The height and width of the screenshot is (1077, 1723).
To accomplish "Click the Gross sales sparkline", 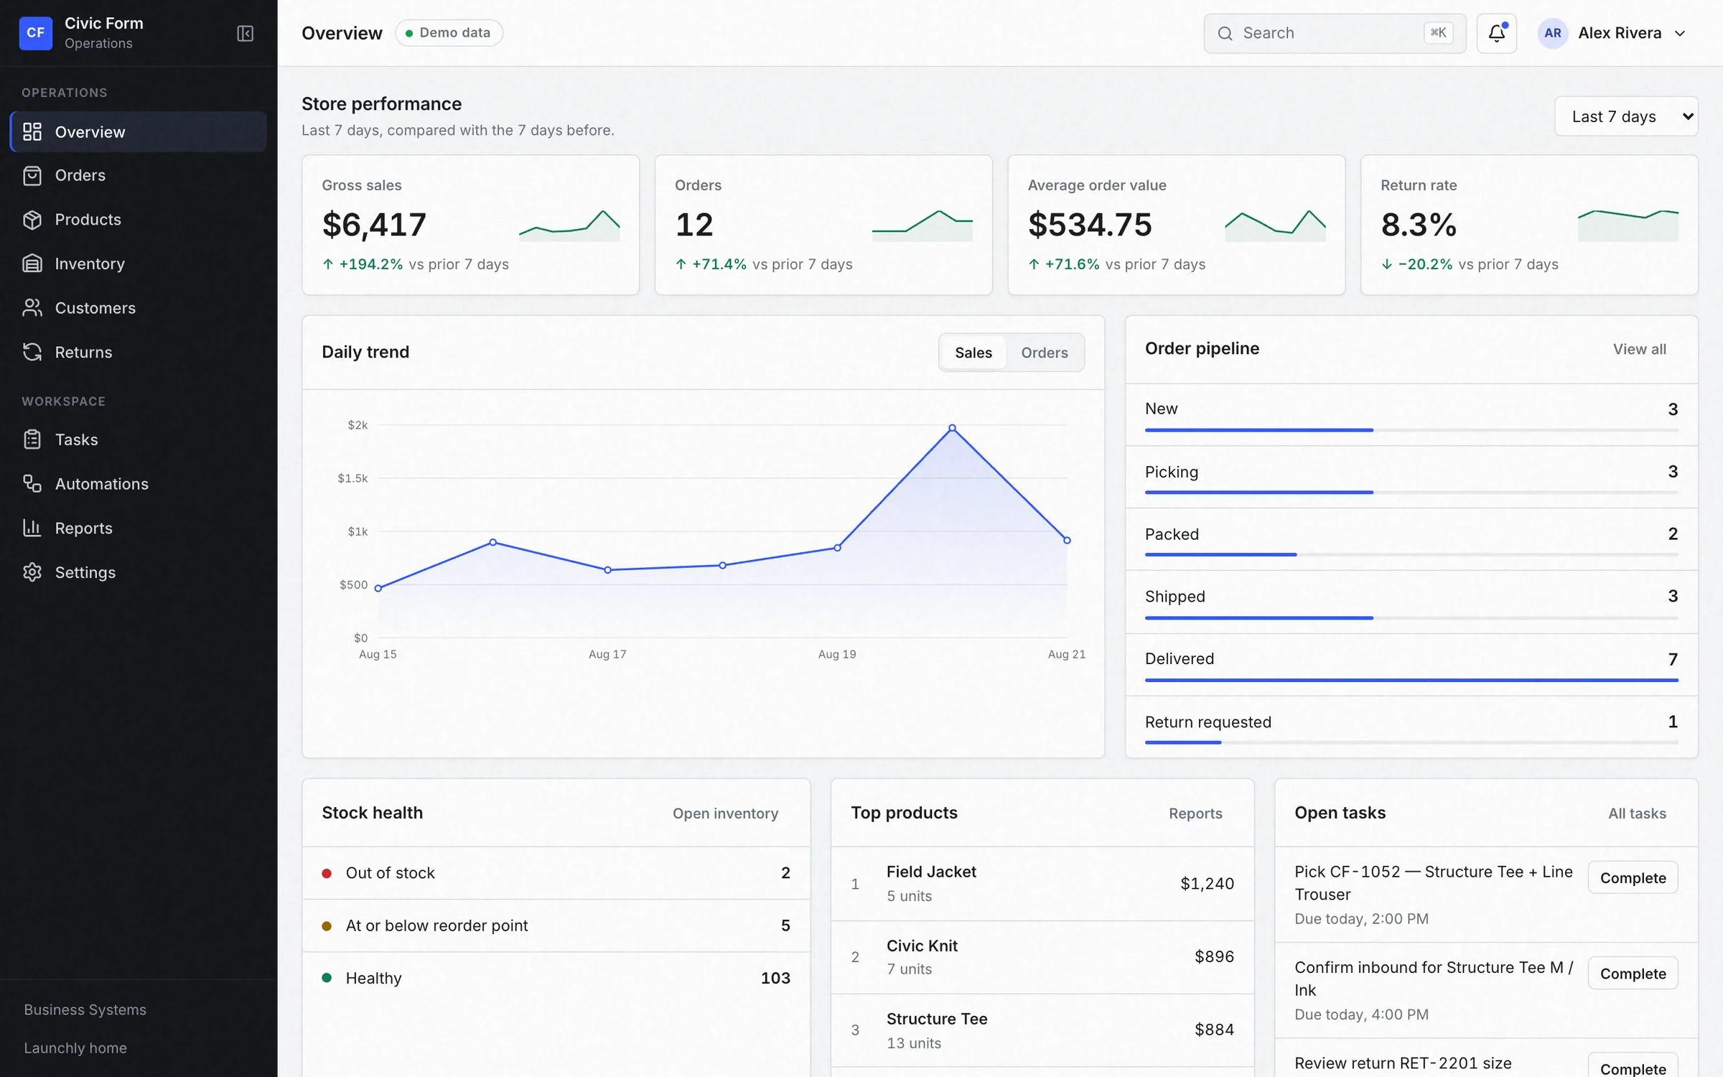I will (x=569, y=225).
